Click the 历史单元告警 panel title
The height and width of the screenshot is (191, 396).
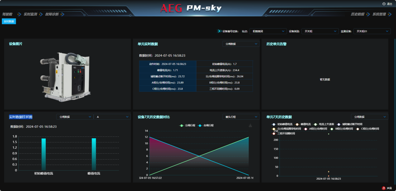[276, 44]
